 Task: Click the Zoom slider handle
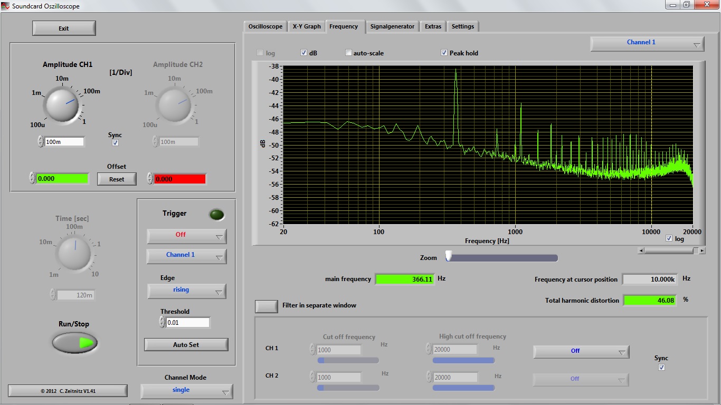(449, 256)
